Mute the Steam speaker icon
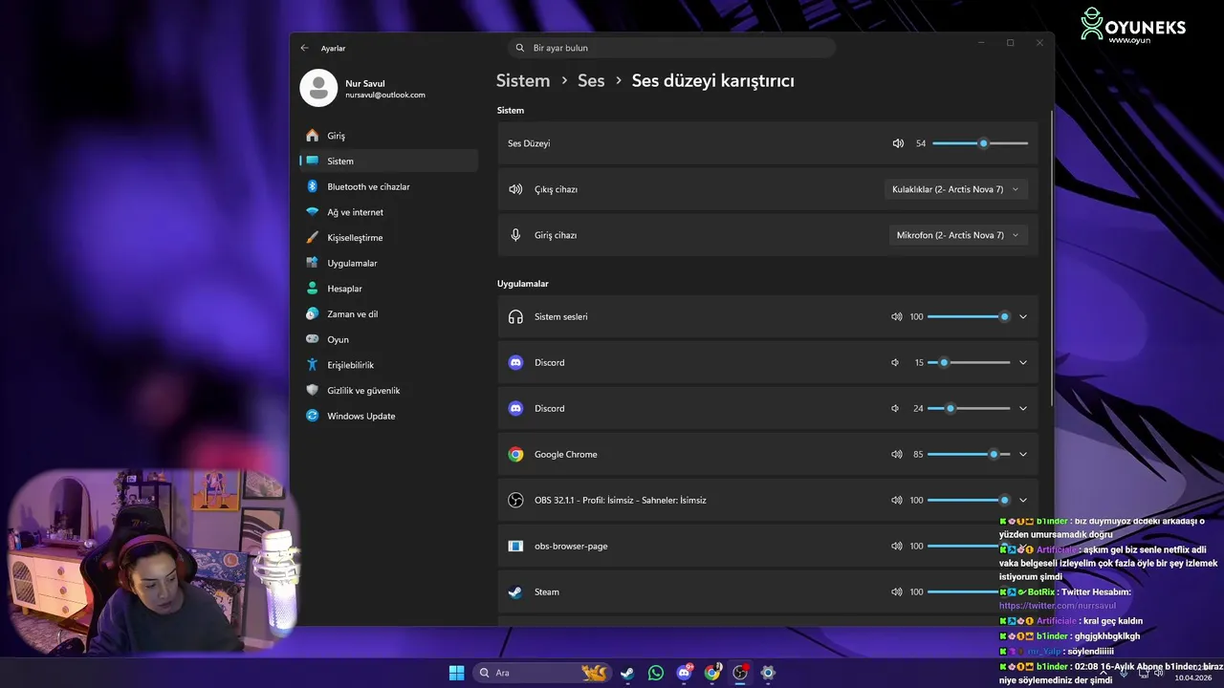 pos(896,591)
